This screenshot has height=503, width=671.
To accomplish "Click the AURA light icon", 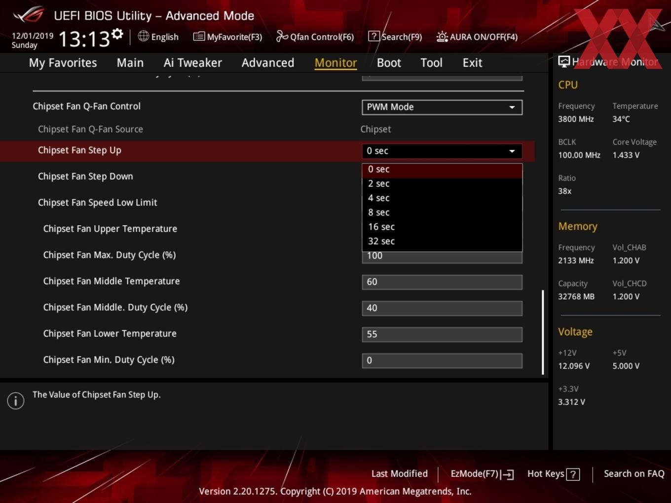I will coord(442,36).
